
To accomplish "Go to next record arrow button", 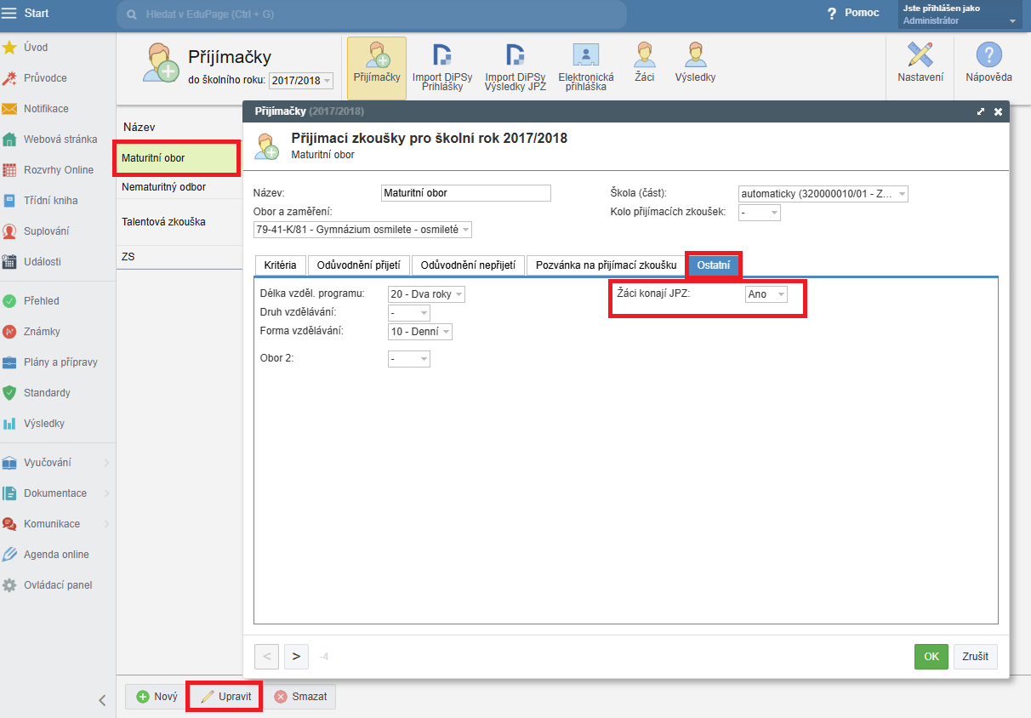I will (x=296, y=657).
